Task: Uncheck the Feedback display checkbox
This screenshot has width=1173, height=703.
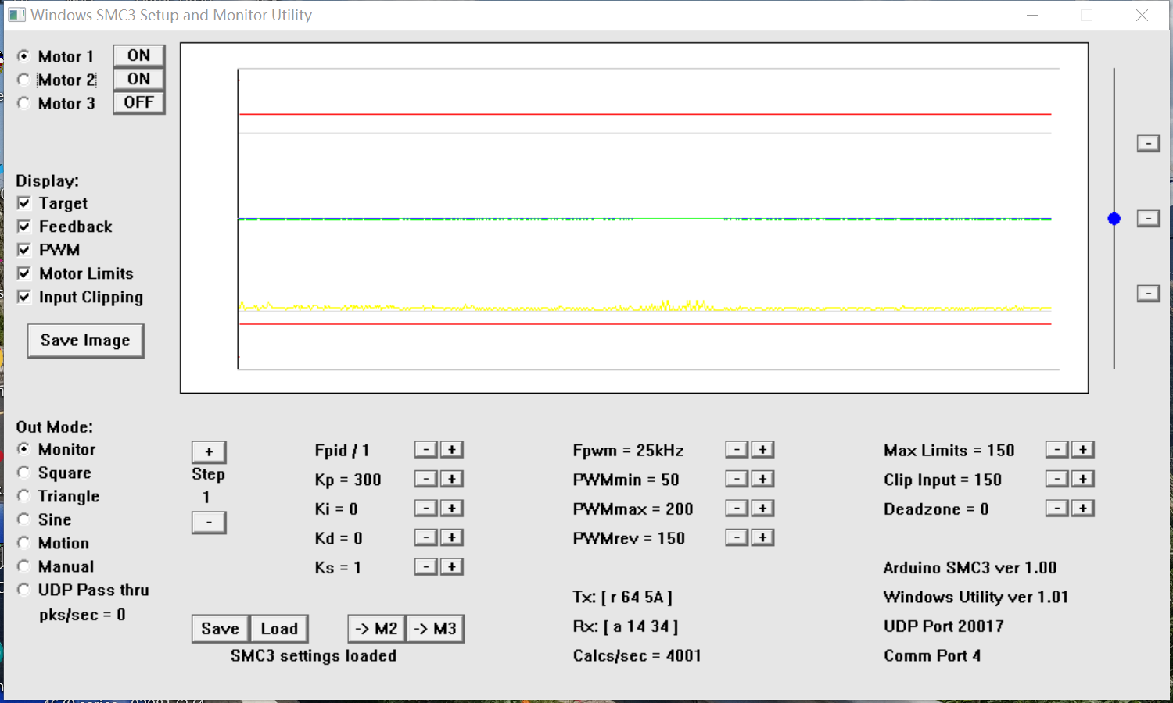Action: point(24,227)
